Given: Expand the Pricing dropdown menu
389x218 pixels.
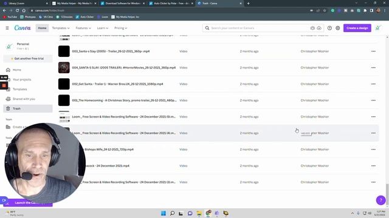Looking at the screenshot, I should [121, 28].
